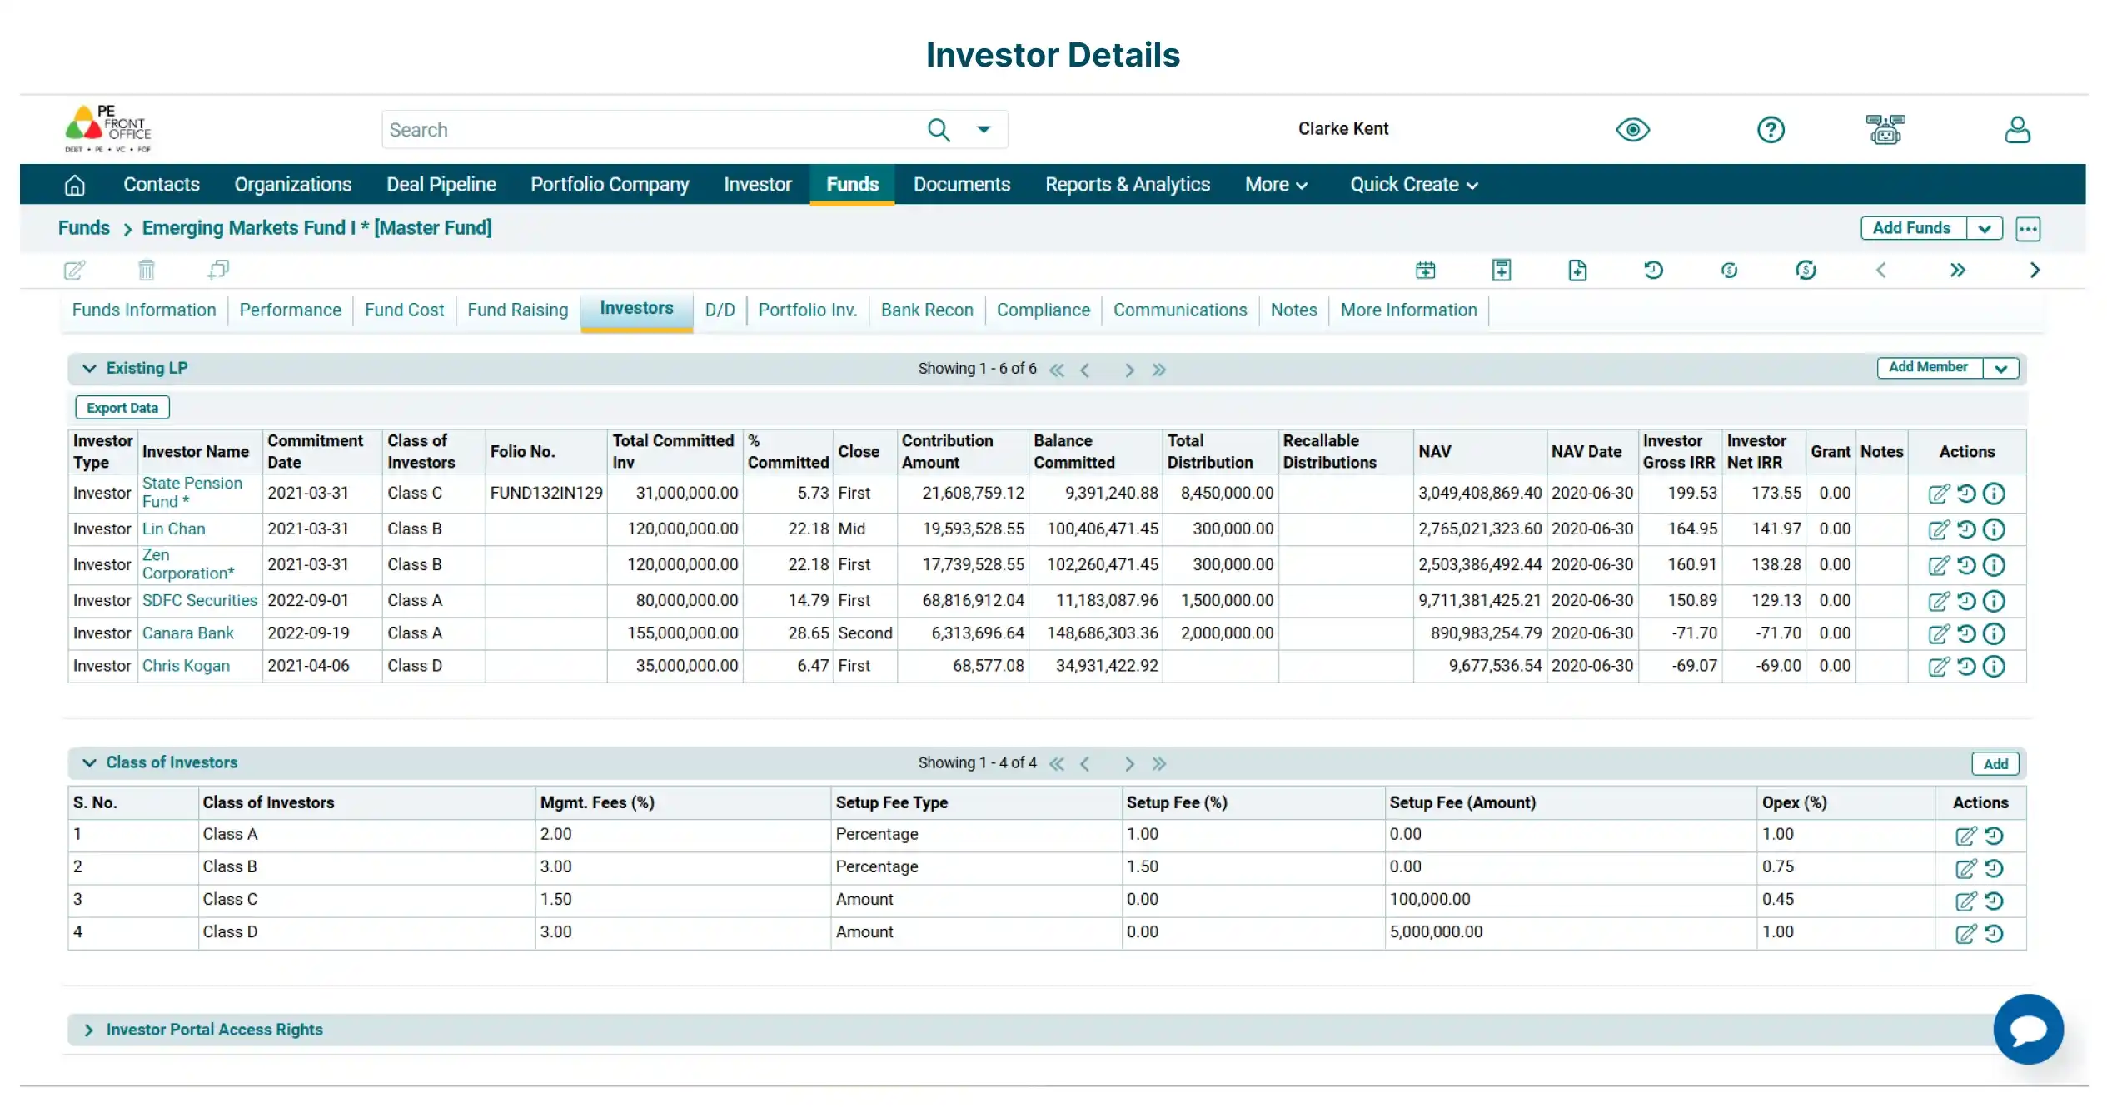Open the Add Funds dropdown arrow
Screen dimensions: 2107x1107
pos(1985,229)
